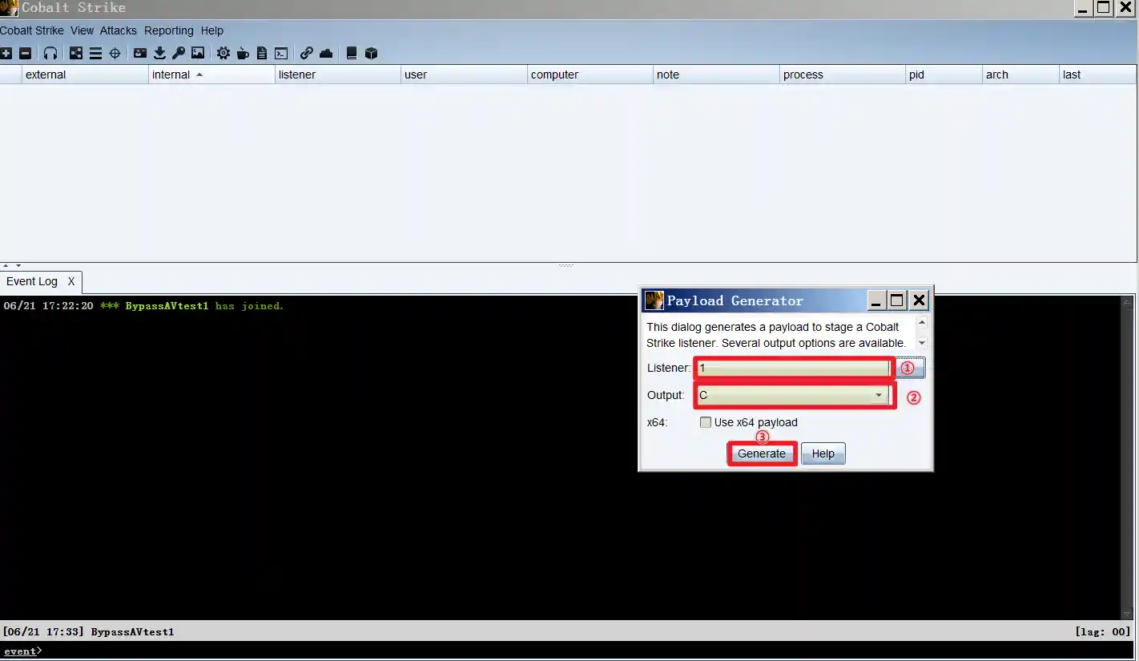The image size is (1139, 661).
Task: Click the chain link icon in toolbar
Action: pyautogui.click(x=307, y=54)
